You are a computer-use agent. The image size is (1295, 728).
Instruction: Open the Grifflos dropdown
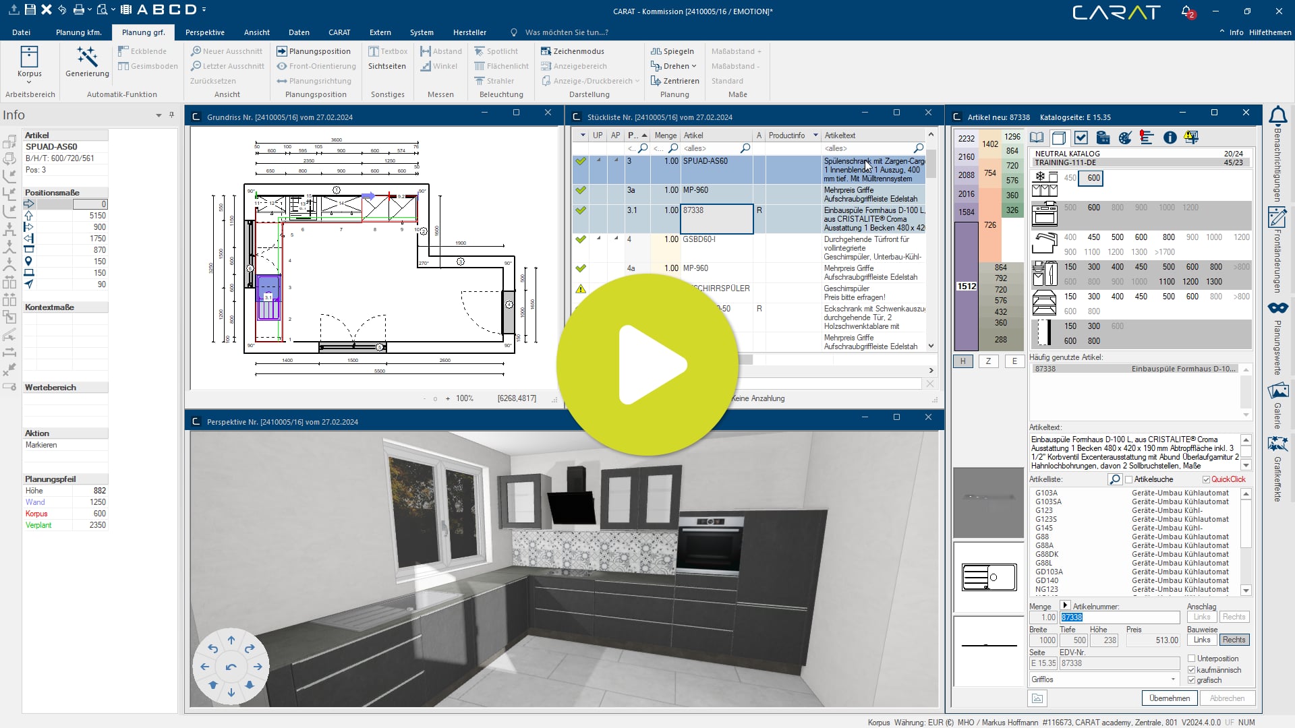coord(1104,679)
